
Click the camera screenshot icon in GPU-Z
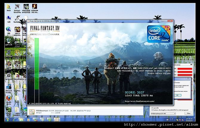point(191,65)
